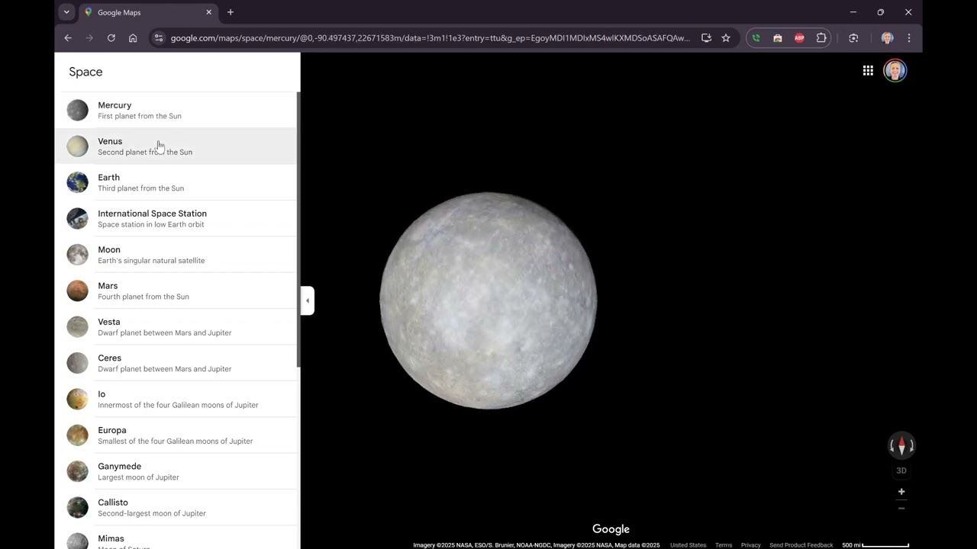The image size is (977, 549).
Task: Click 'Space station in low Earth orbit' text
Action: 151,224
